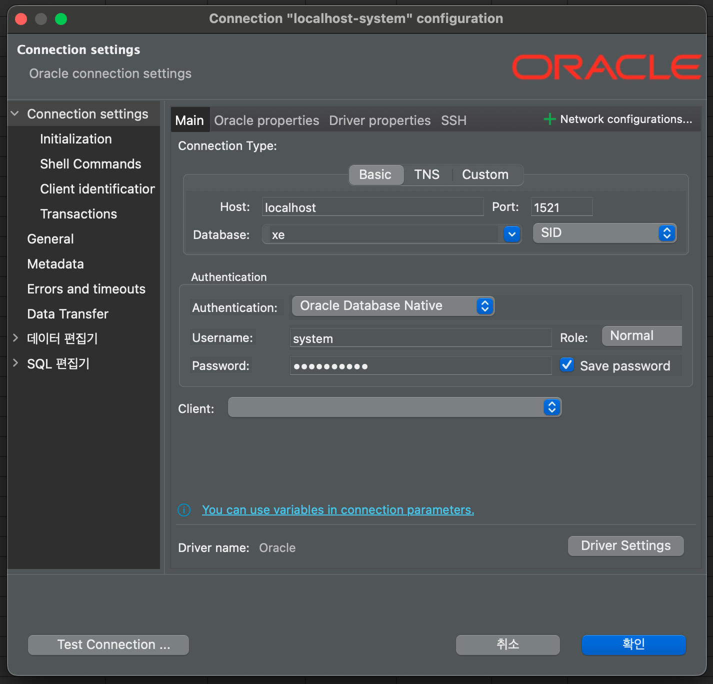Click the Test Connection button

(x=108, y=645)
